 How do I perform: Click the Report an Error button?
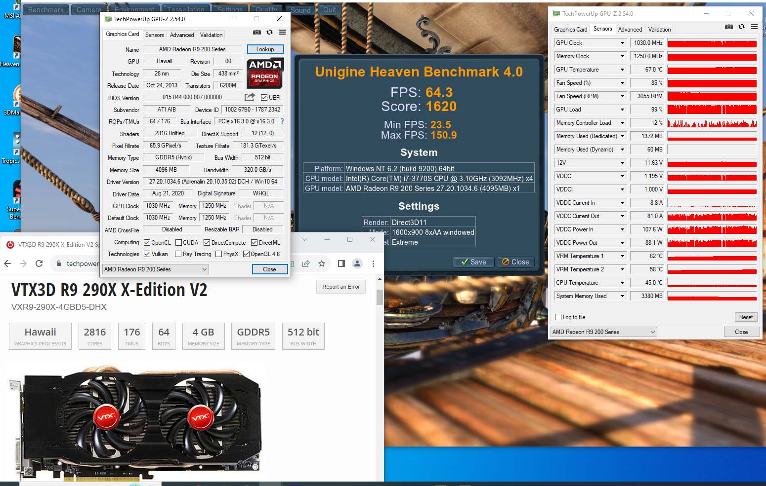tap(341, 287)
